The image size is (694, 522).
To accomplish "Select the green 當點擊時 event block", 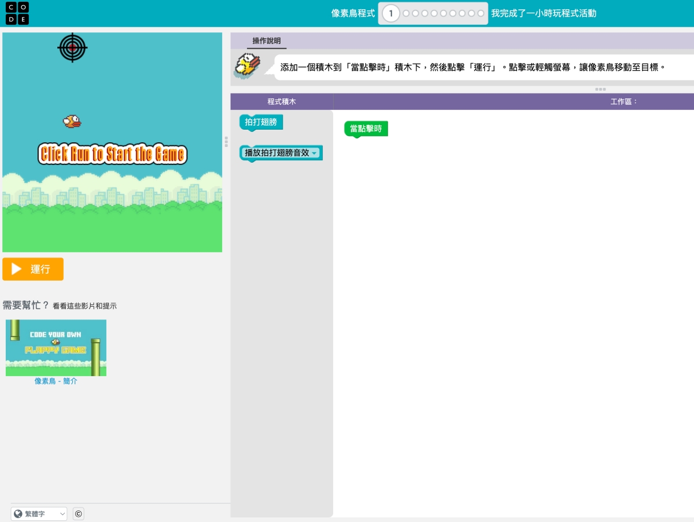I will 366,129.
